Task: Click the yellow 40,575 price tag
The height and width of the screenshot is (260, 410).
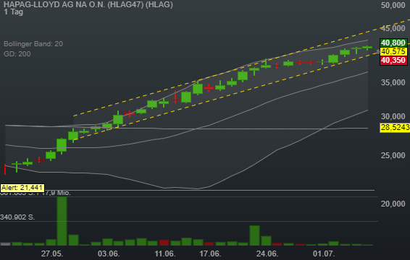Action: coord(393,51)
